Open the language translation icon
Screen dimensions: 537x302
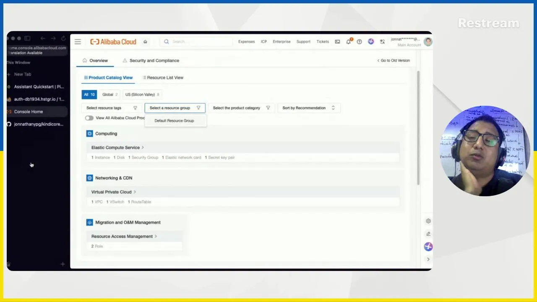(382, 42)
